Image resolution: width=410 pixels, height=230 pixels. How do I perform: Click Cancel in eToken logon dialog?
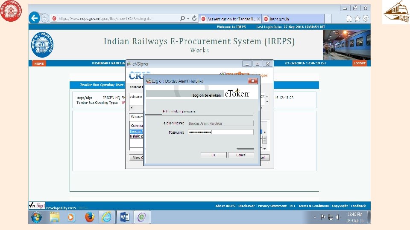[x=241, y=155]
